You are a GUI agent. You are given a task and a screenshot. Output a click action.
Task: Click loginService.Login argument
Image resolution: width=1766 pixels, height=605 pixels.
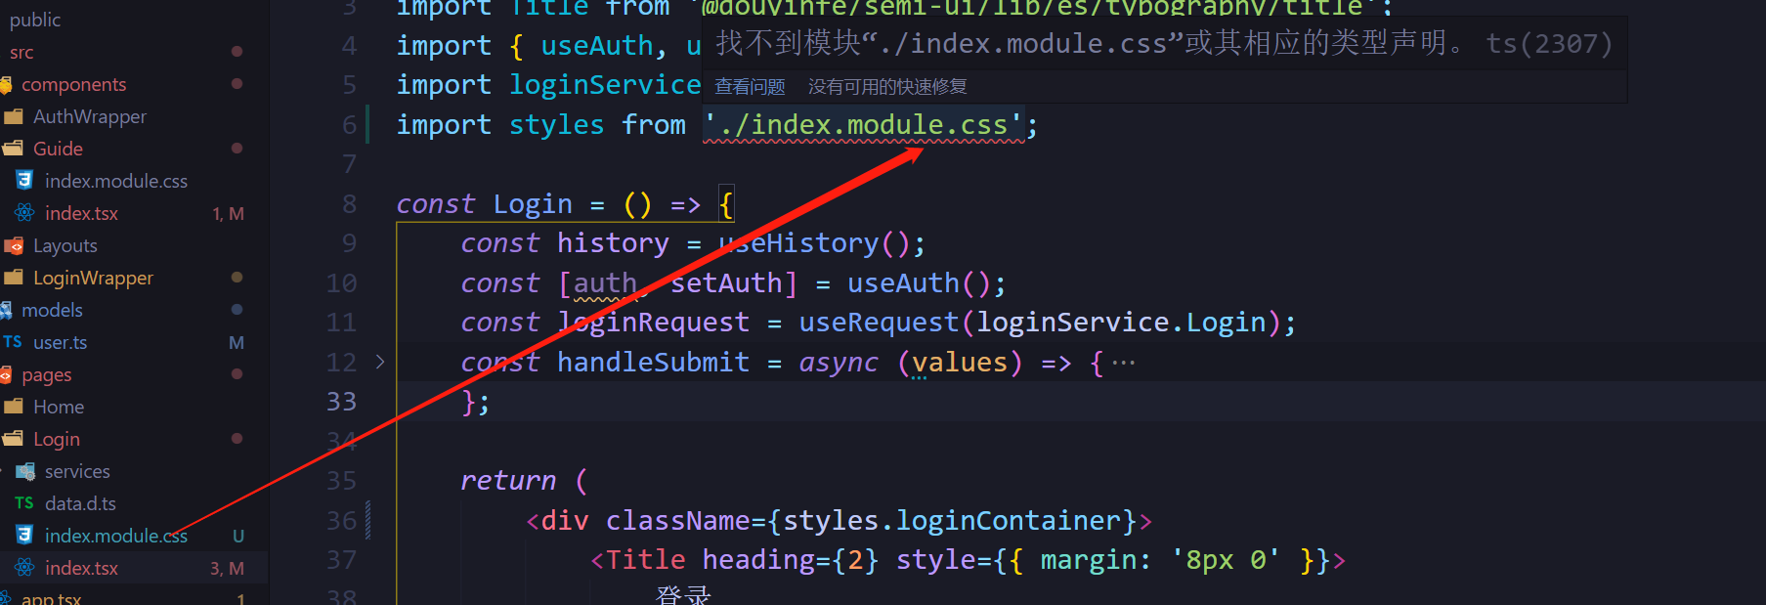[1121, 323]
